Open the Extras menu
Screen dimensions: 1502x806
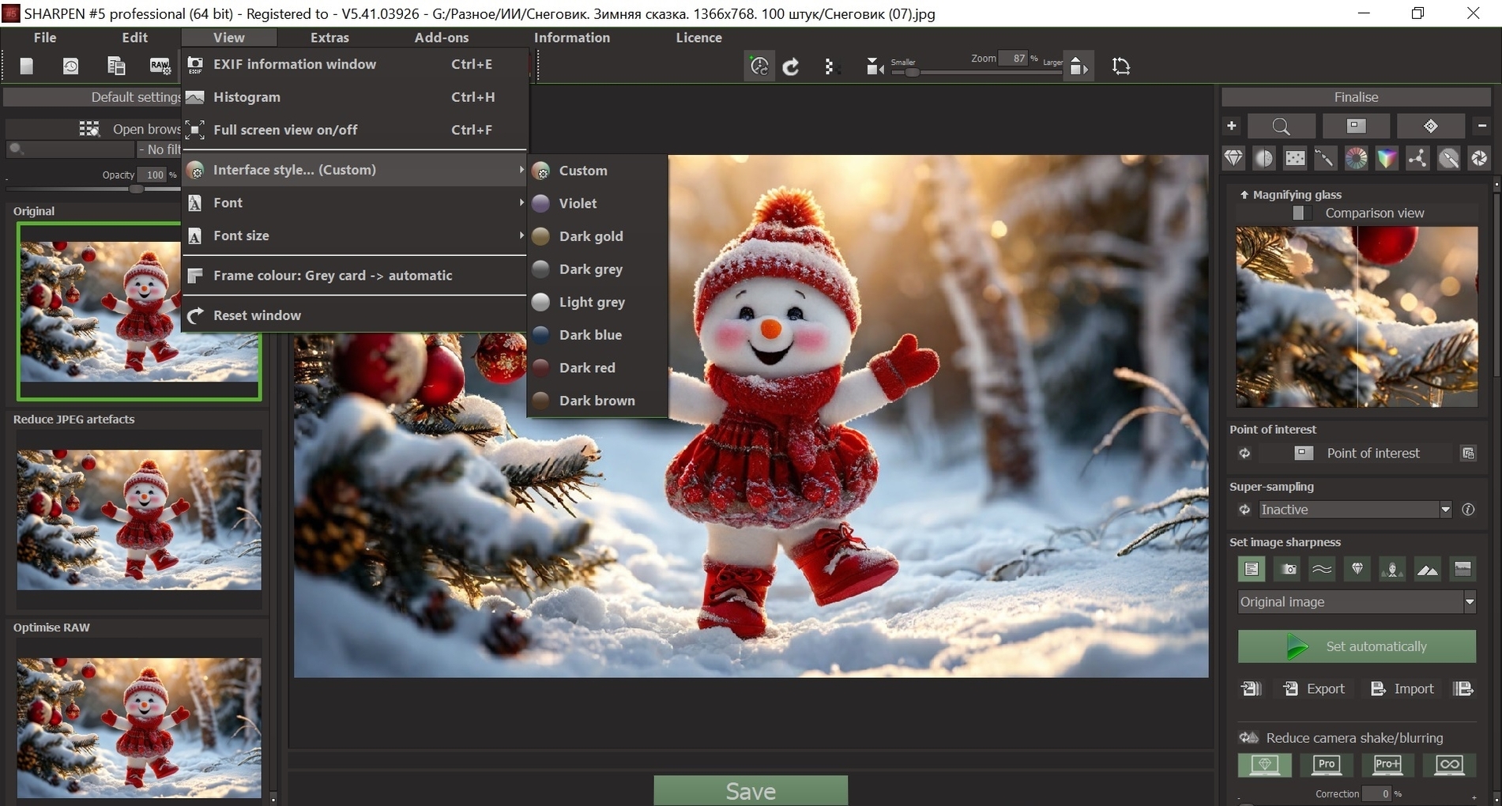[x=329, y=37]
